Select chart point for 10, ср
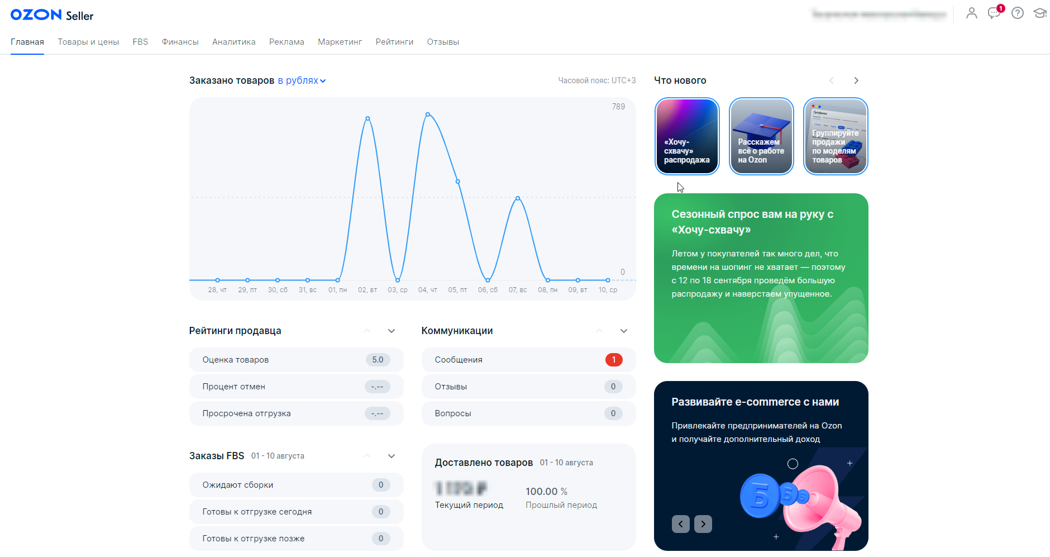 (x=608, y=280)
